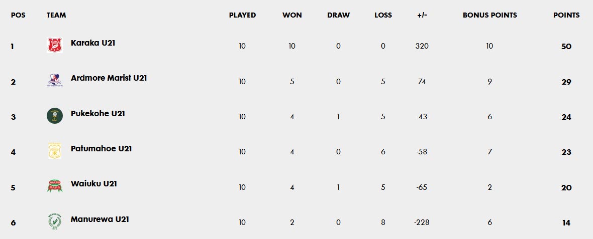The height and width of the screenshot is (239, 593).
Task: Click Karaka U21's 50 points total
Action: point(566,47)
